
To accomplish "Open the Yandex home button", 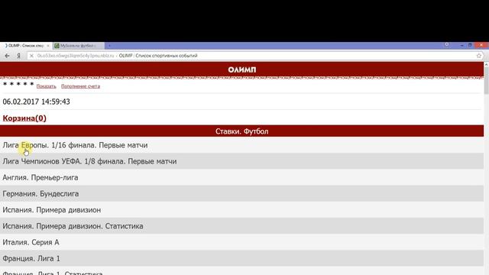I will click(18, 56).
